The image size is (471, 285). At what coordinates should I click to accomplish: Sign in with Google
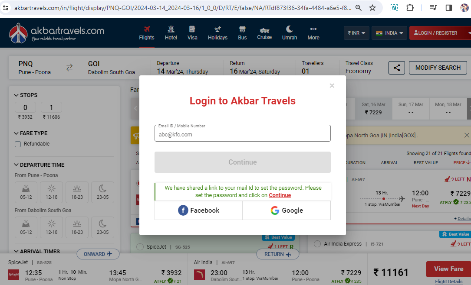coord(287,211)
